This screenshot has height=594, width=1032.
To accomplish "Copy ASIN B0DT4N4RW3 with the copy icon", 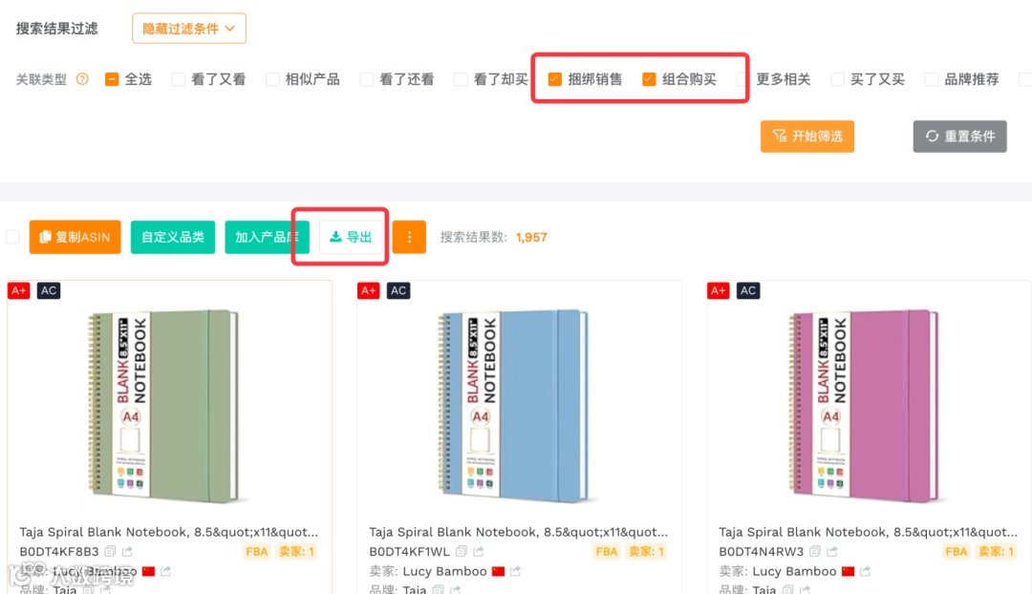I will pos(811,552).
